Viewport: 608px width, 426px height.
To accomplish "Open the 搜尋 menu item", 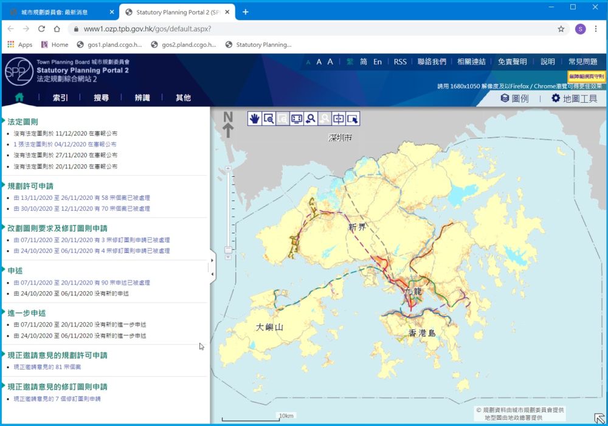I will click(x=101, y=97).
